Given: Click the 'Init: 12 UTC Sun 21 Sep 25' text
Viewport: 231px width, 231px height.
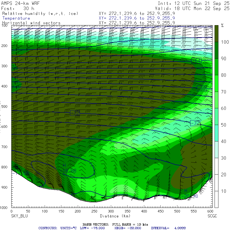Looking at the screenshot, I should pyautogui.click(x=194, y=3).
